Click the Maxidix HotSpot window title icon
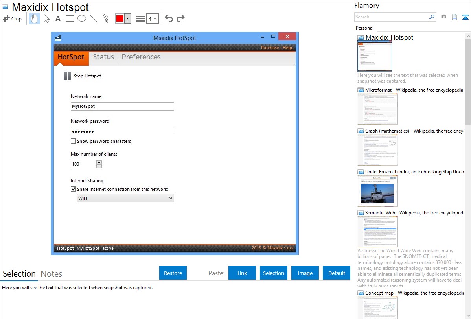The height and width of the screenshot is (319, 471). tap(58, 38)
